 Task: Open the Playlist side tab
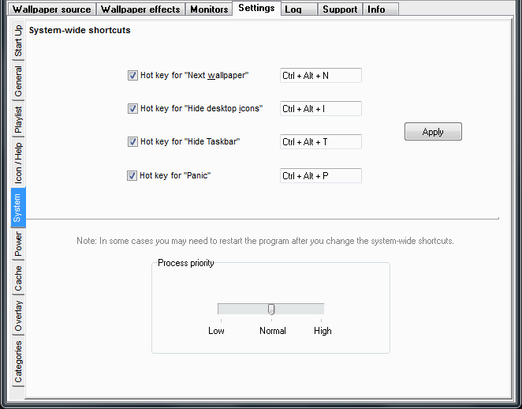click(x=18, y=121)
